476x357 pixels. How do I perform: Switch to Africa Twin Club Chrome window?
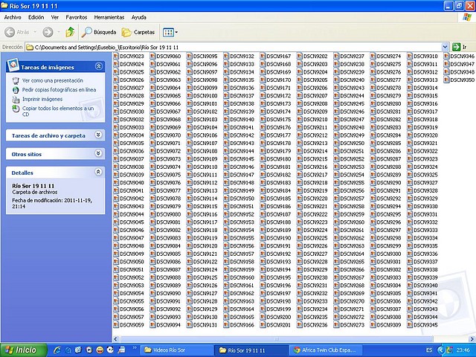326,350
